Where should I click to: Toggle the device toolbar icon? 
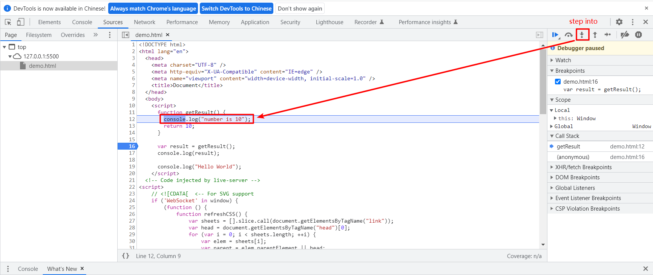click(x=20, y=22)
